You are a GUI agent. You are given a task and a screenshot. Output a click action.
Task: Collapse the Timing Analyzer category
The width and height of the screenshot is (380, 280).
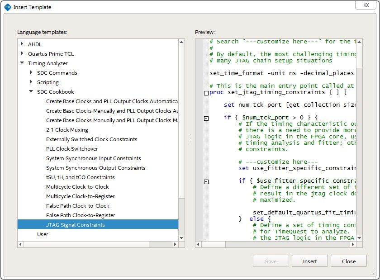(x=22, y=63)
